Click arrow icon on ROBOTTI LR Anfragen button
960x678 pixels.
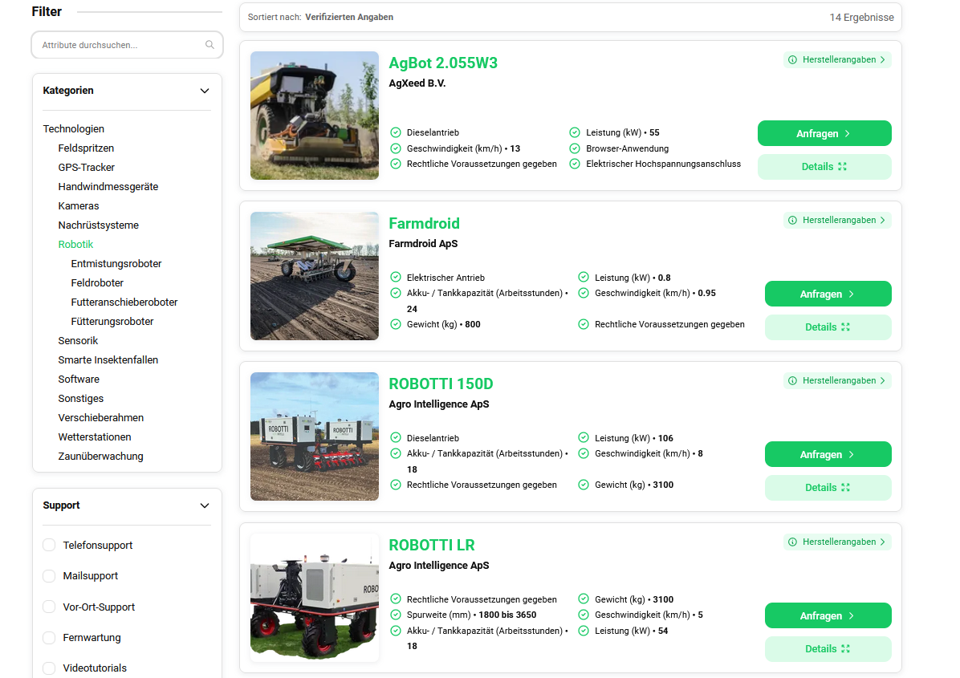(x=851, y=615)
